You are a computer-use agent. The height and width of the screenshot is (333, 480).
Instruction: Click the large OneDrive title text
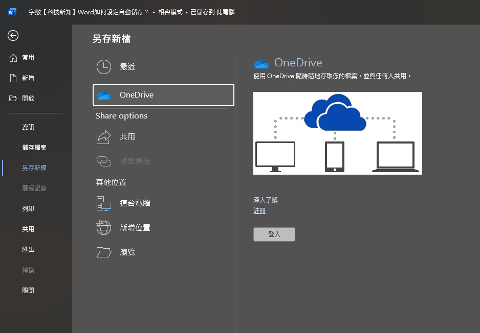point(298,63)
